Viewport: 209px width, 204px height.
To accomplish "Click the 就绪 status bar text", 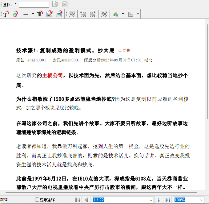I will [4, 200].
